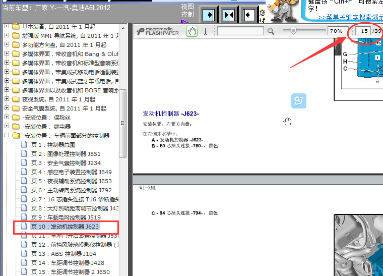Click folder icon of 夜视系统 entry

16,99
